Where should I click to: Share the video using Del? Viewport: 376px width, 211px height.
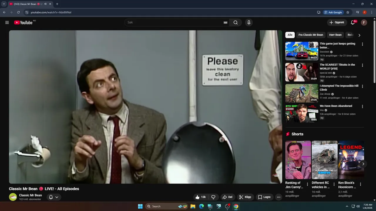227,197
